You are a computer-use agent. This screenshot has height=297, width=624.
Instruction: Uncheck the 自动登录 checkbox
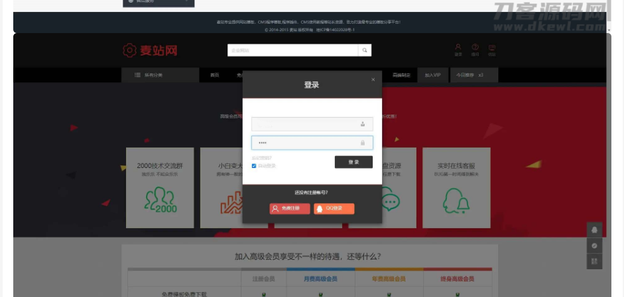click(x=254, y=166)
